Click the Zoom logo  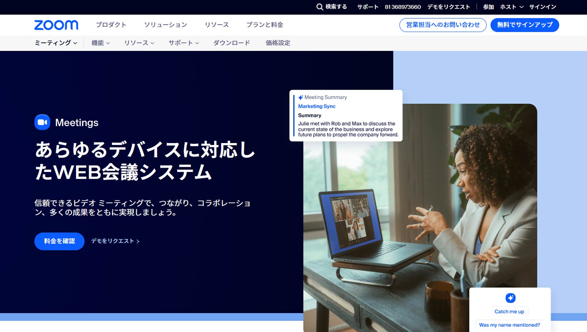56,25
